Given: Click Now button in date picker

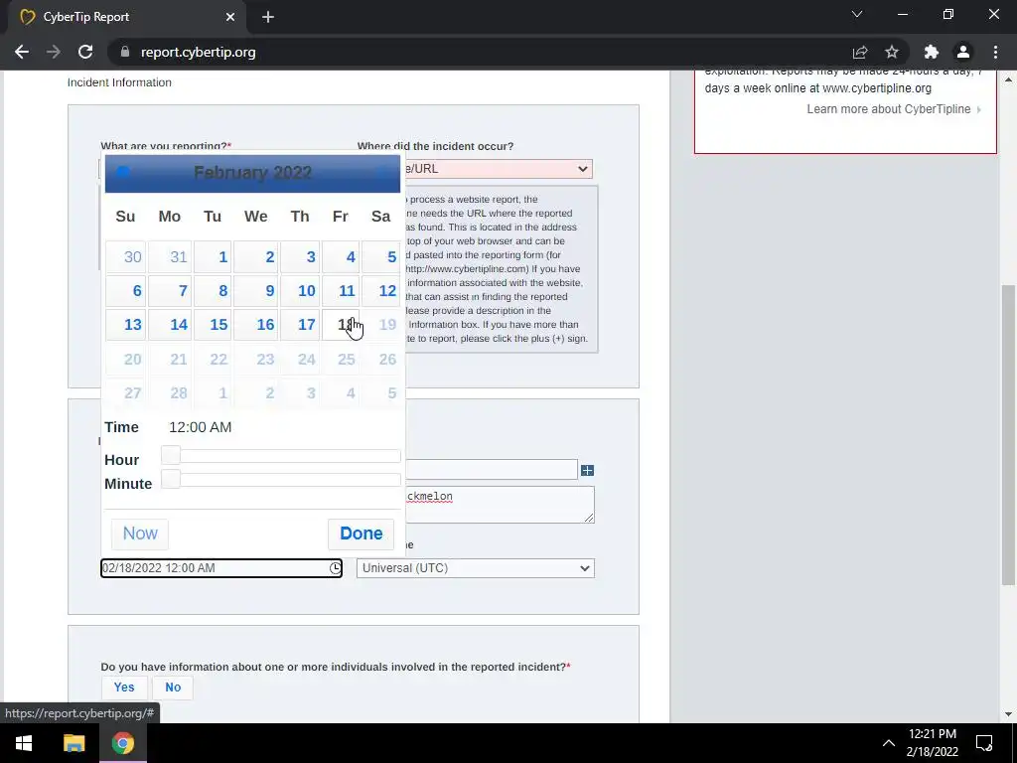Looking at the screenshot, I should click(139, 534).
